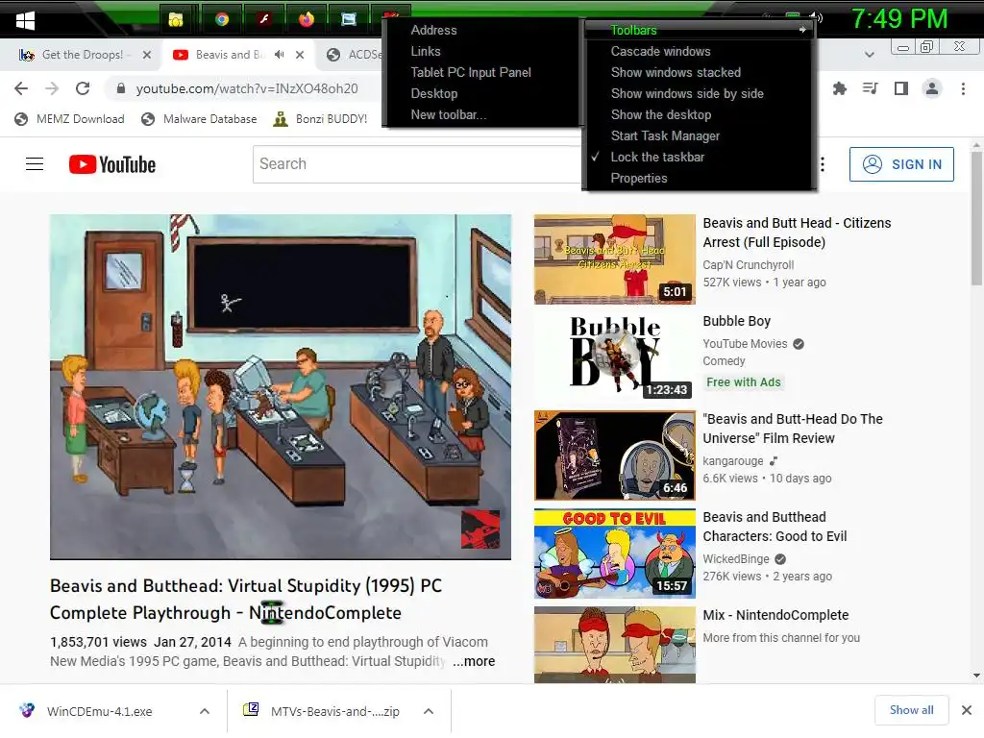Click the address bar URL
Viewport: 984px width, 738px height.
[x=247, y=89]
